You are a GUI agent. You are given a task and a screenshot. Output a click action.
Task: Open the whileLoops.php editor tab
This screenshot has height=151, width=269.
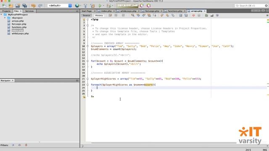128,11
